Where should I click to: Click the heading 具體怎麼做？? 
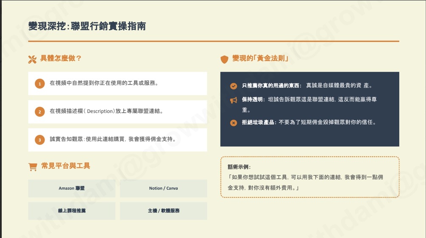(x=61, y=58)
